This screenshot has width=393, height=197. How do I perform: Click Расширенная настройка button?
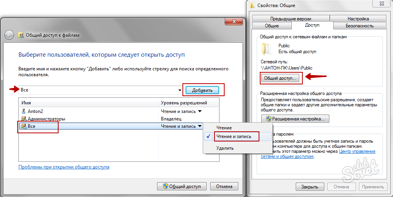point(295,118)
